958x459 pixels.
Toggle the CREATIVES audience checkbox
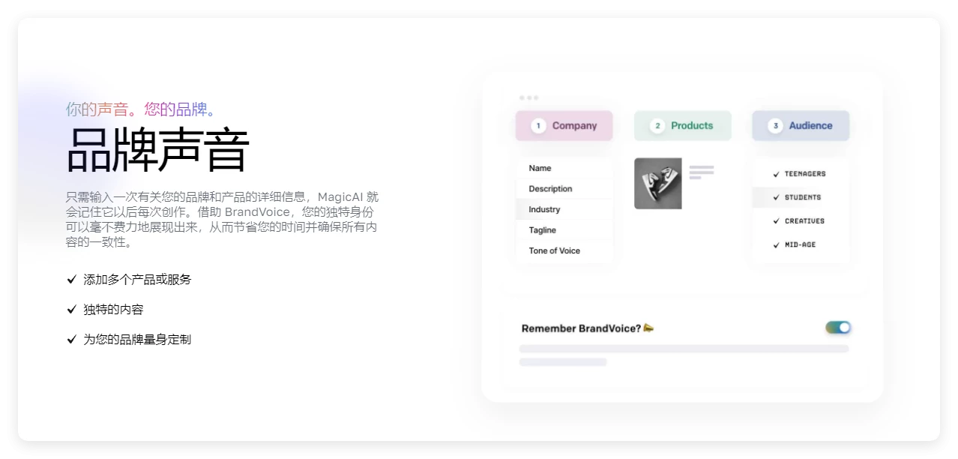(777, 221)
